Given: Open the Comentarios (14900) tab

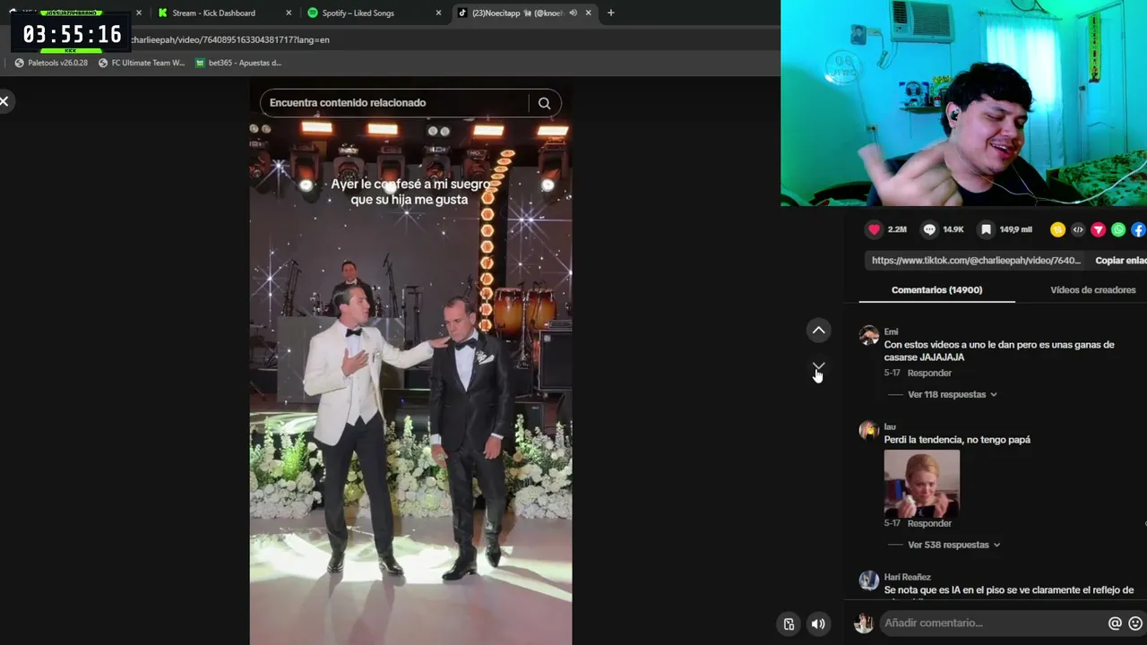Looking at the screenshot, I should point(936,290).
